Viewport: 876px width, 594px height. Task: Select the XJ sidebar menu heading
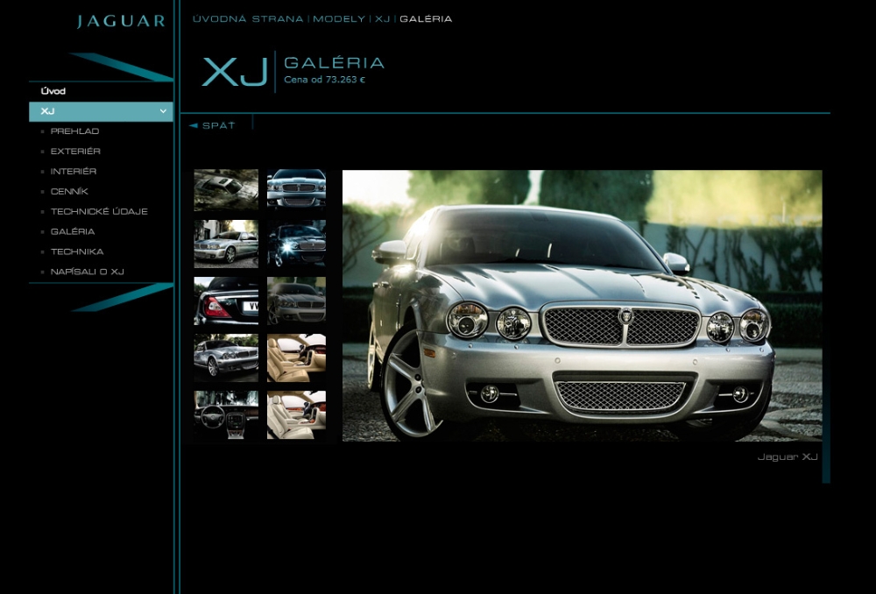point(101,111)
